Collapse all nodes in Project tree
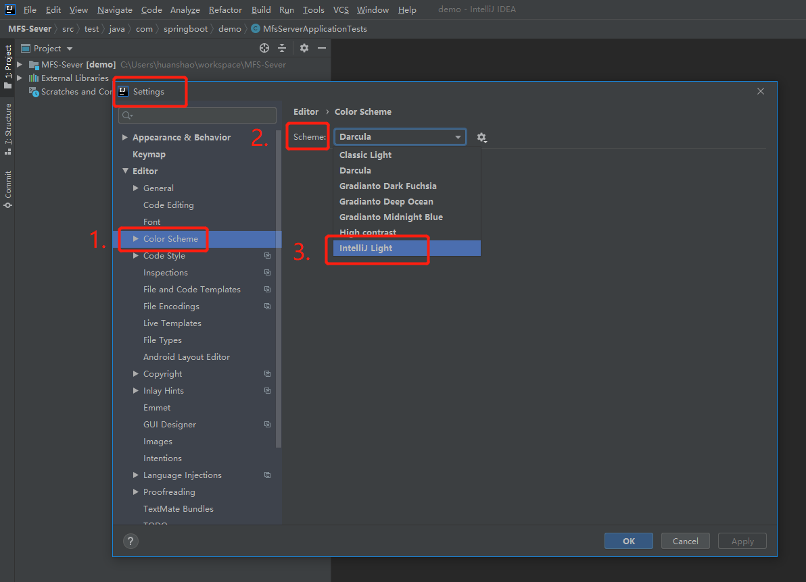Screen dimensions: 806x582 tap(282, 48)
